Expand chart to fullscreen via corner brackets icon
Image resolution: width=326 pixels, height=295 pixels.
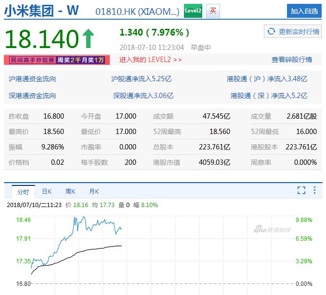pyautogui.click(x=301, y=190)
